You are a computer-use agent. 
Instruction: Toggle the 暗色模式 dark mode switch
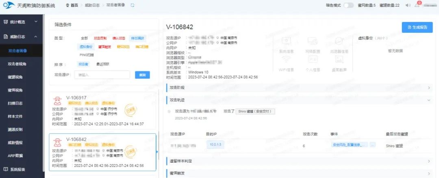click(x=348, y=5)
